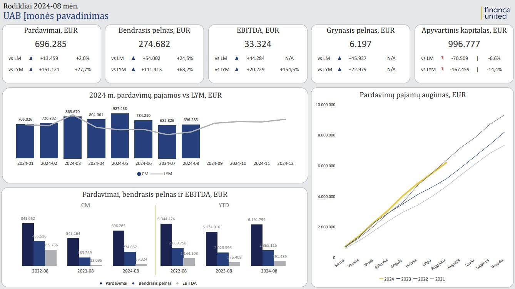Click the LYM grey line legend marker
This screenshot has width=515, height=289.
156,174
